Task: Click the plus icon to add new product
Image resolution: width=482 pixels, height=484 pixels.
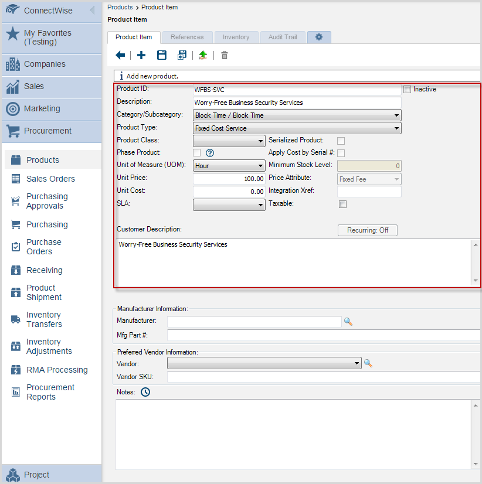Action: [141, 55]
